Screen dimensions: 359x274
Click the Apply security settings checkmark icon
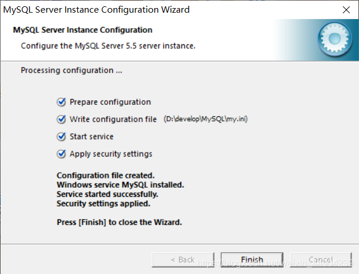pyautogui.click(x=62, y=154)
